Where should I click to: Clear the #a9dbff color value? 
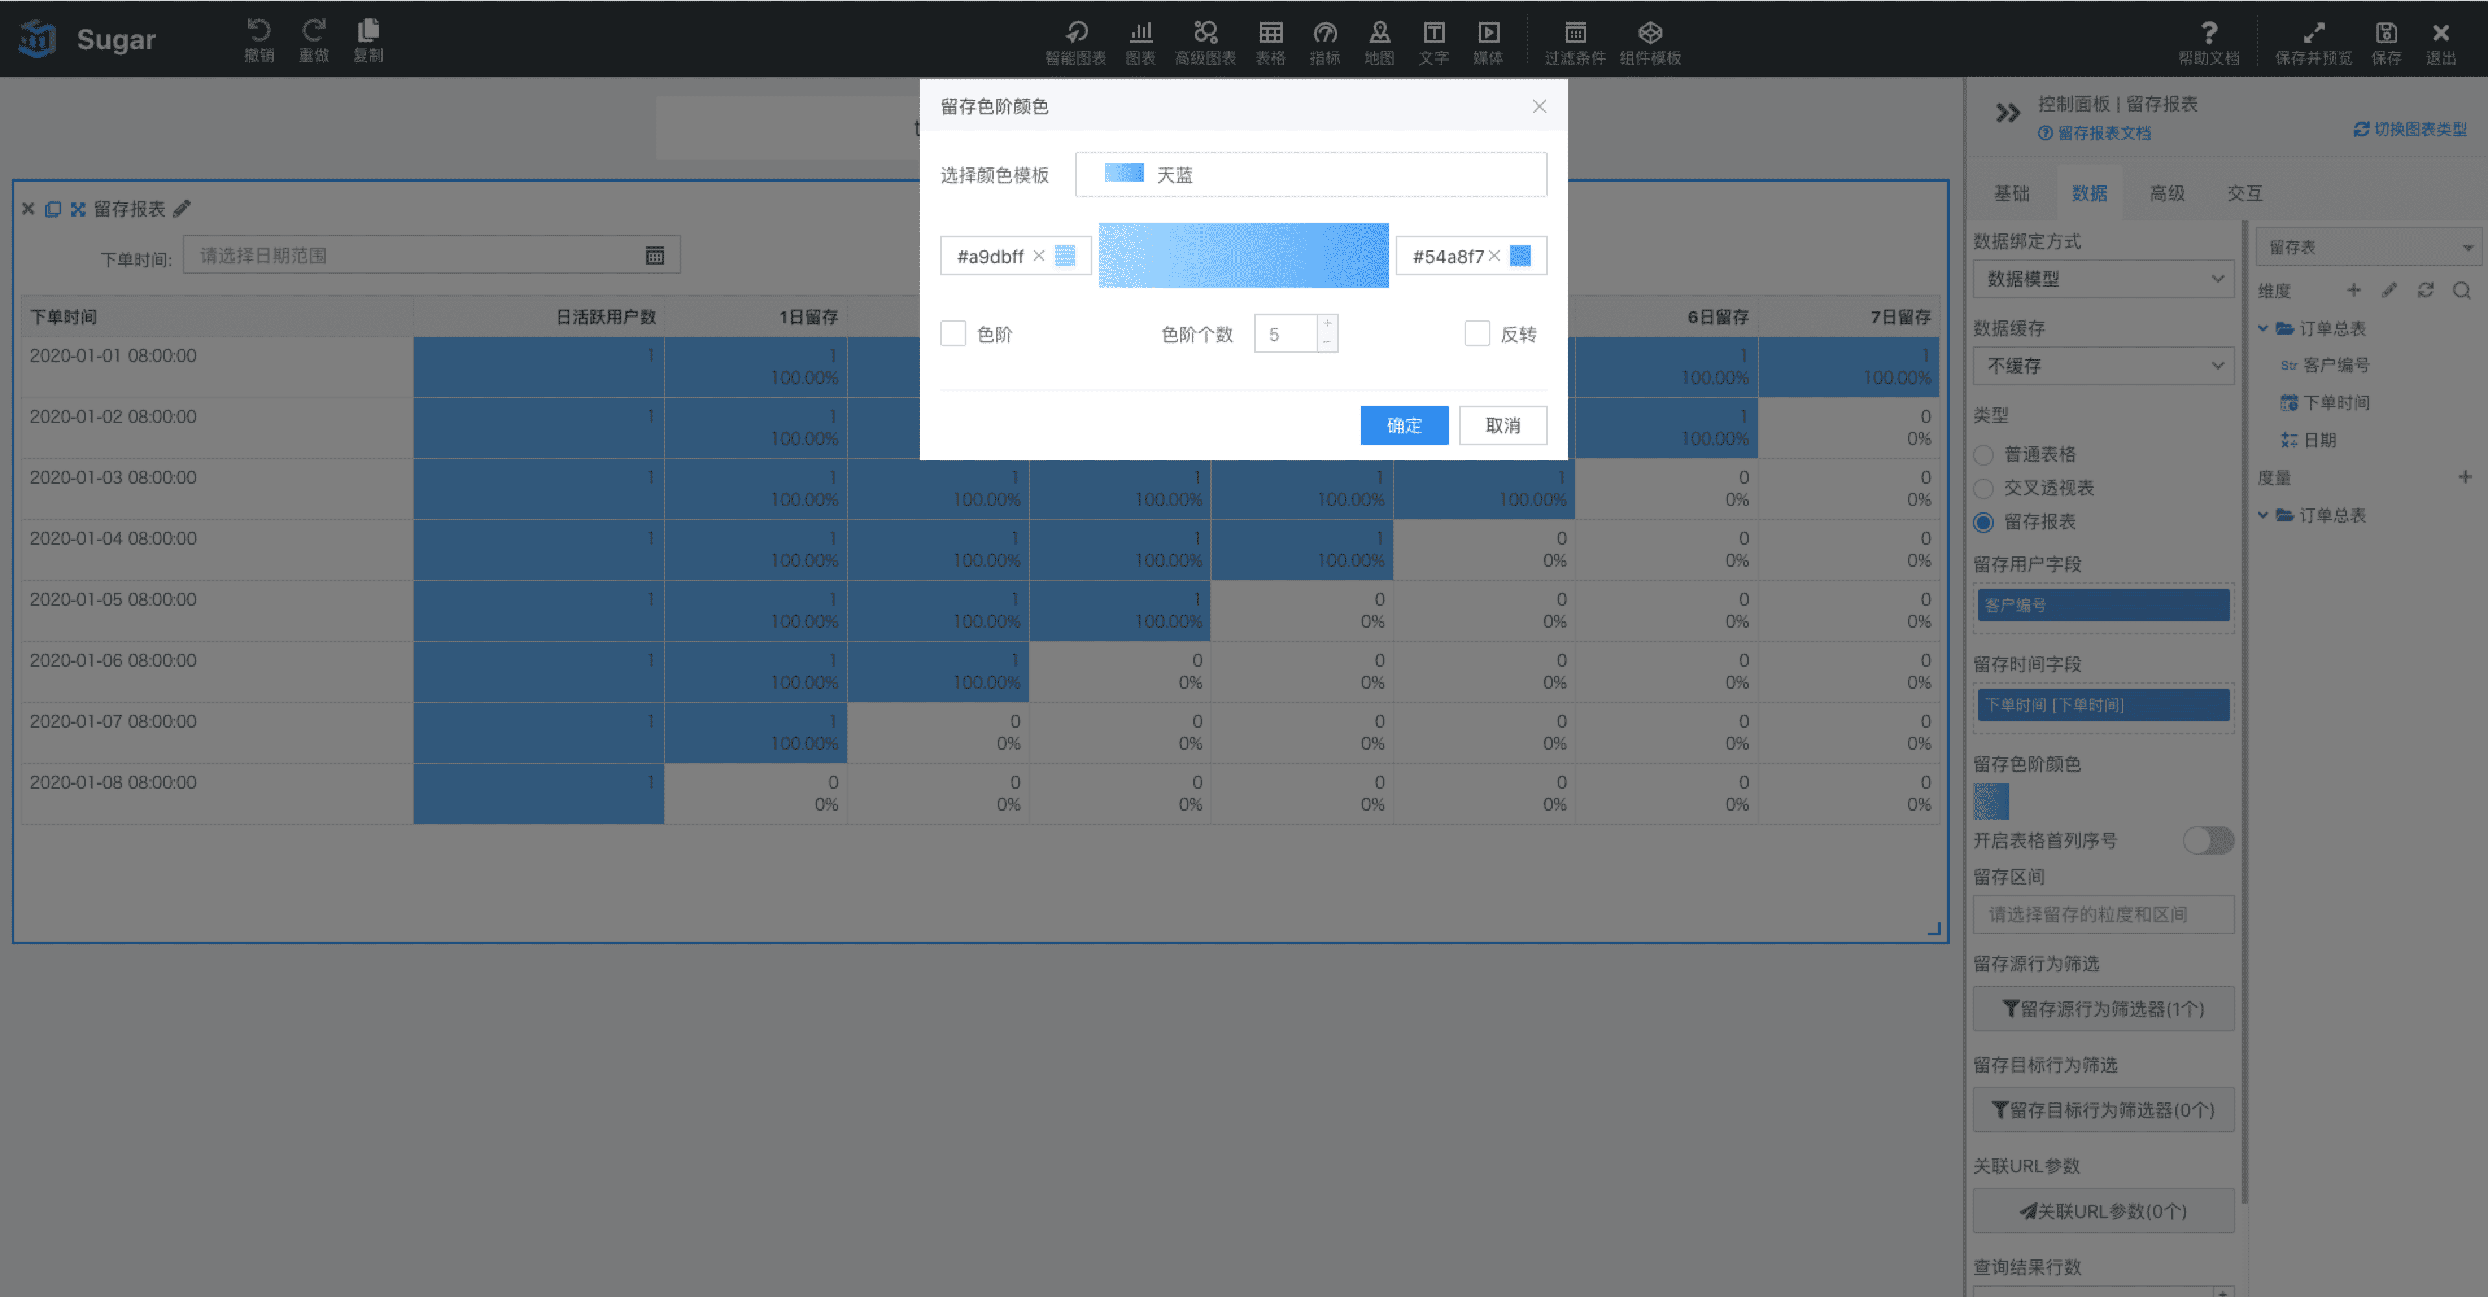(x=1039, y=256)
